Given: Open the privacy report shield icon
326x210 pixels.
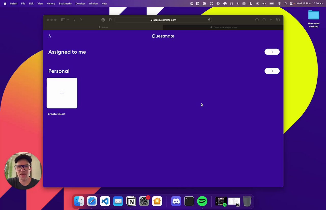Looking at the screenshot, I should point(110,20).
